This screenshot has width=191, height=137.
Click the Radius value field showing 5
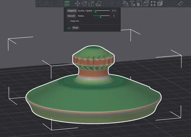pyautogui.click(x=114, y=16)
